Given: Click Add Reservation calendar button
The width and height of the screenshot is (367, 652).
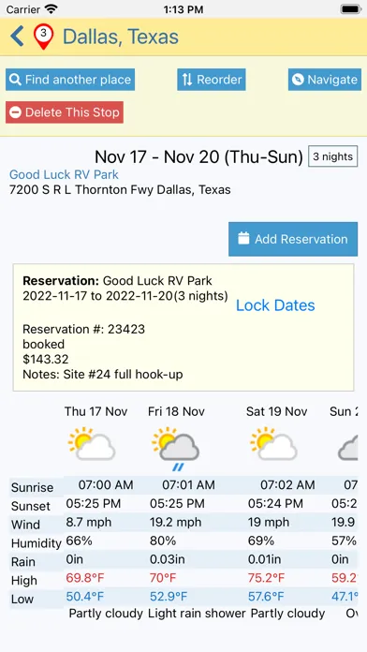Looking at the screenshot, I should pos(293,239).
